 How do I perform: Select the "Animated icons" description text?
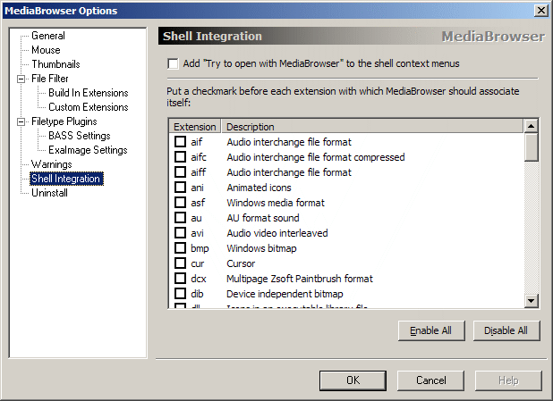tap(259, 188)
